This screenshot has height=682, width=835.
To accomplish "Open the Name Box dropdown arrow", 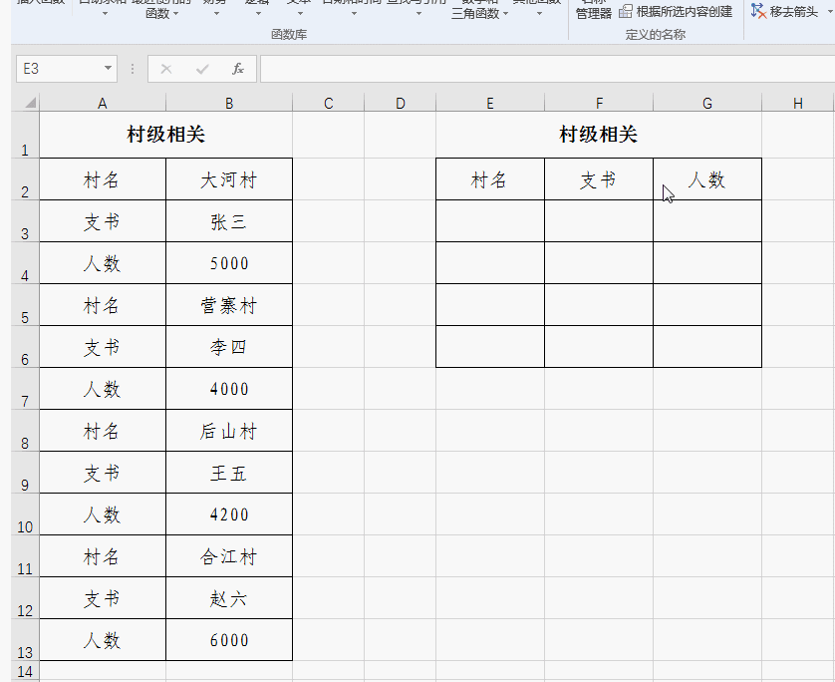I will click(110, 68).
